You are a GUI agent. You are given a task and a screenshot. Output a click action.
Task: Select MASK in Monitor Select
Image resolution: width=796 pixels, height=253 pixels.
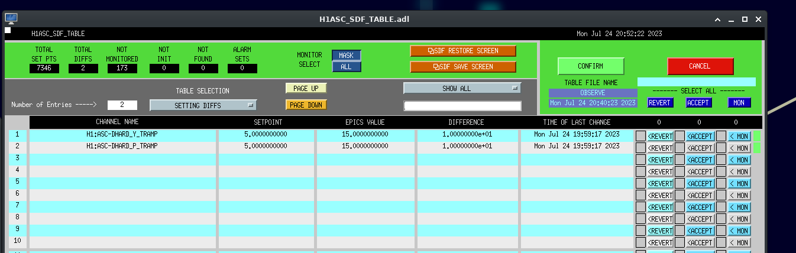tap(346, 56)
